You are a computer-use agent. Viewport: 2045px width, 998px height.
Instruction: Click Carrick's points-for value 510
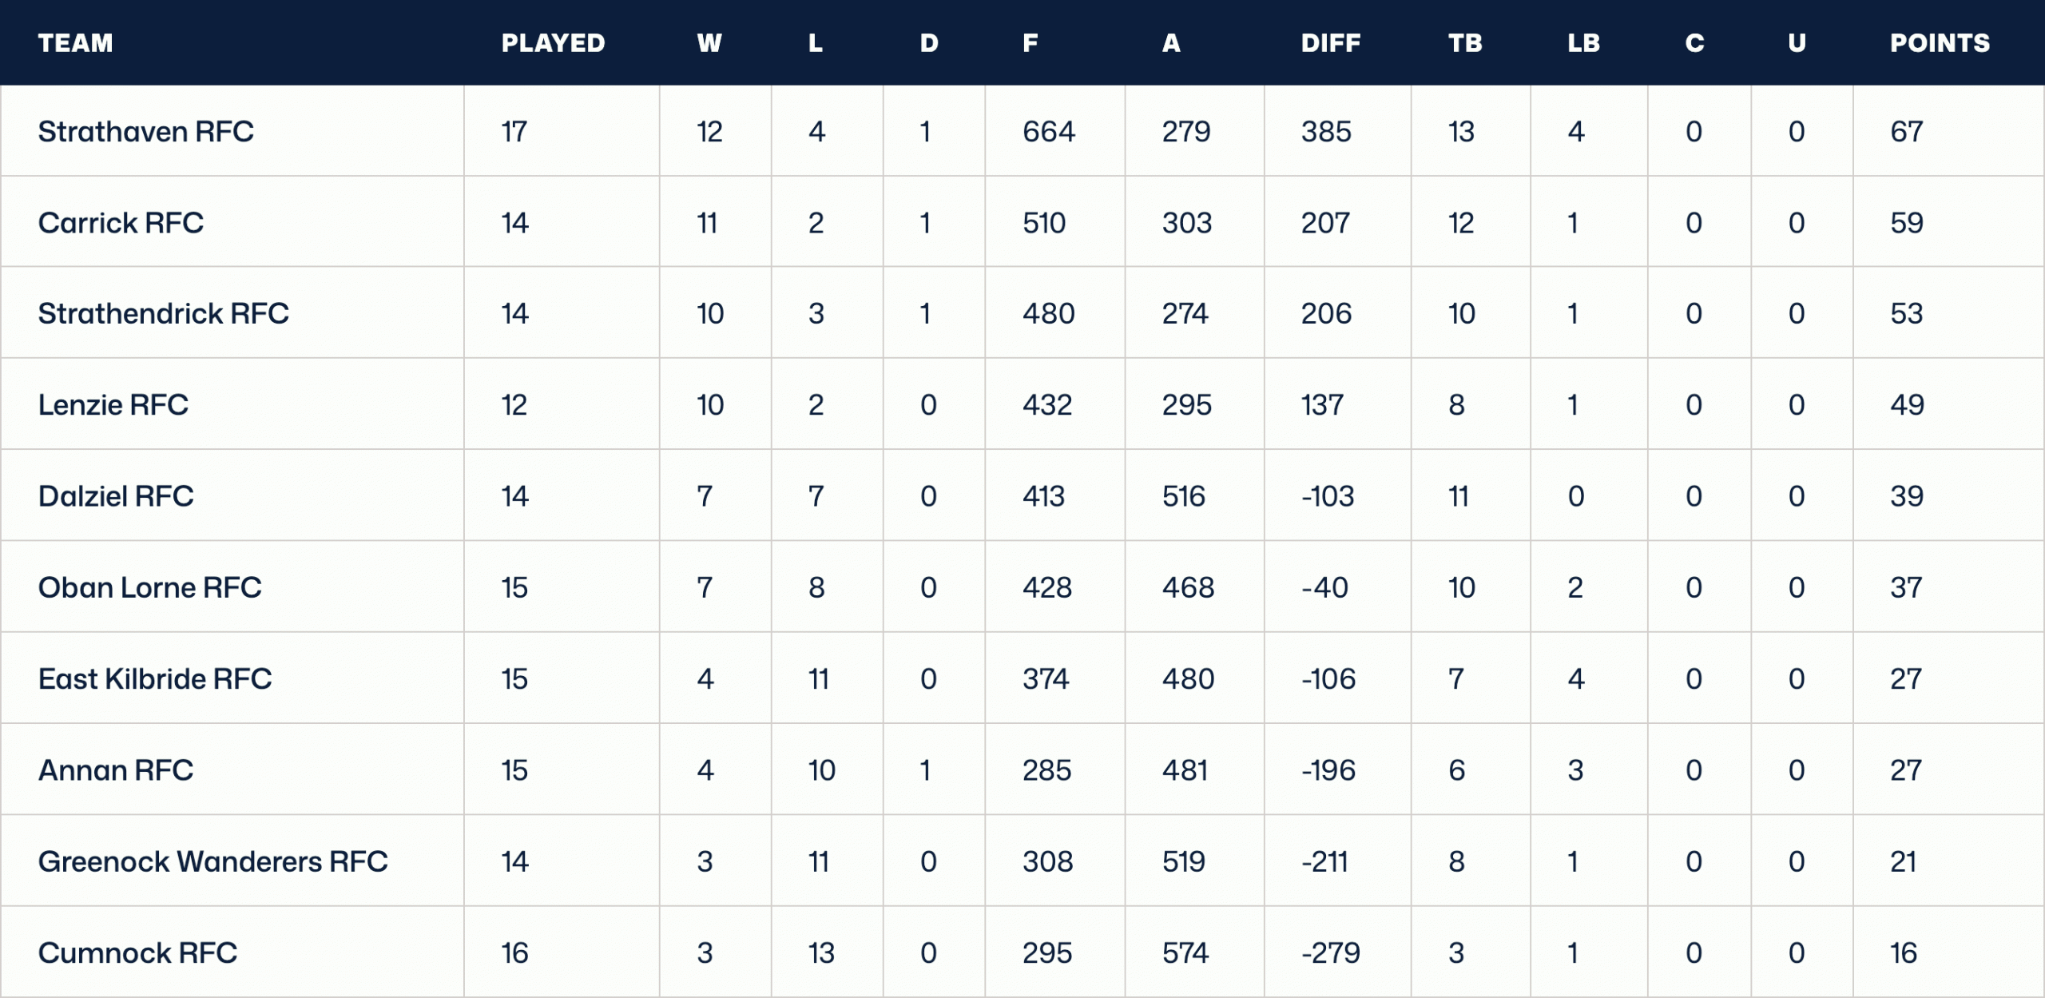[x=1044, y=223]
